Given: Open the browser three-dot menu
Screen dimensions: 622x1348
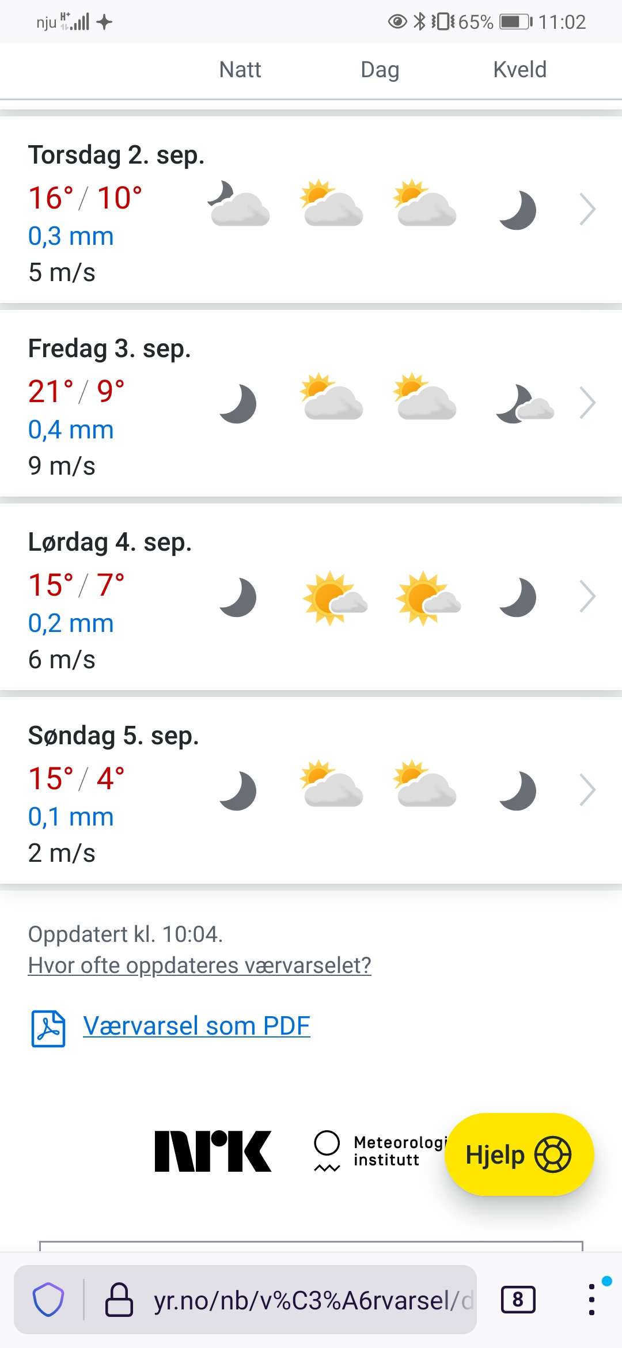Looking at the screenshot, I should [591, 1300].
